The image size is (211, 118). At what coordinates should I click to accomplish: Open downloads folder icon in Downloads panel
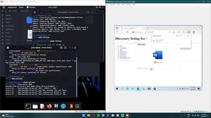(x=177, y=36)
